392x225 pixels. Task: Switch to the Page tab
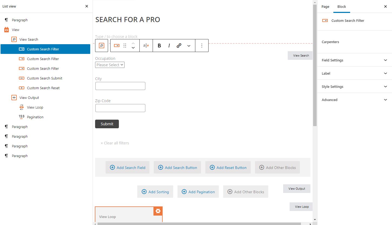325,6
